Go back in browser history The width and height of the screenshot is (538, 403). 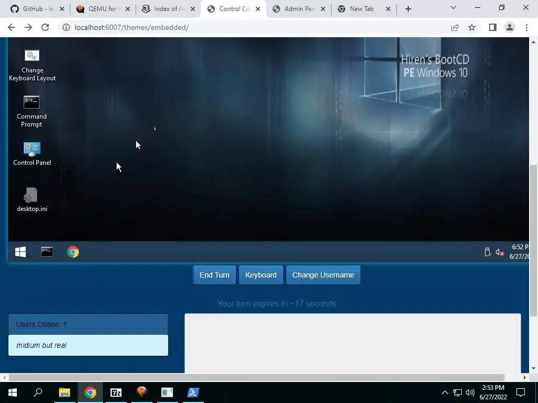click(x=12, y=27)
